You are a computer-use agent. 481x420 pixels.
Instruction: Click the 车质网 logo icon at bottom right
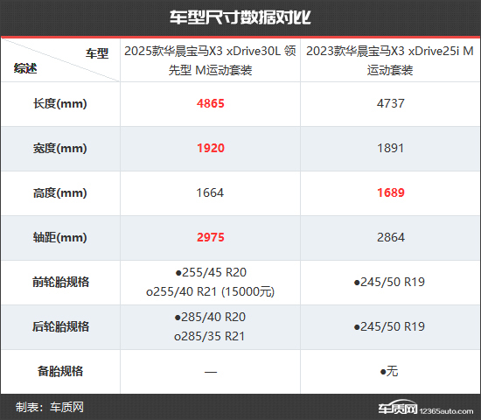click(x=398, y=407)
